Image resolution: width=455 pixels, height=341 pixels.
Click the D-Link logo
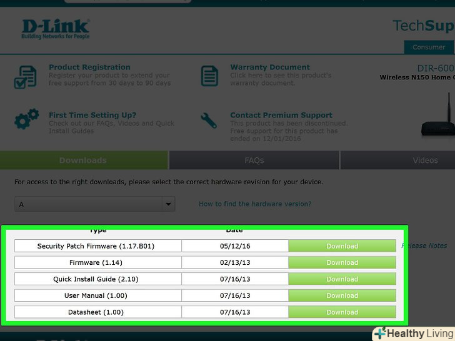tap(56, 29)
